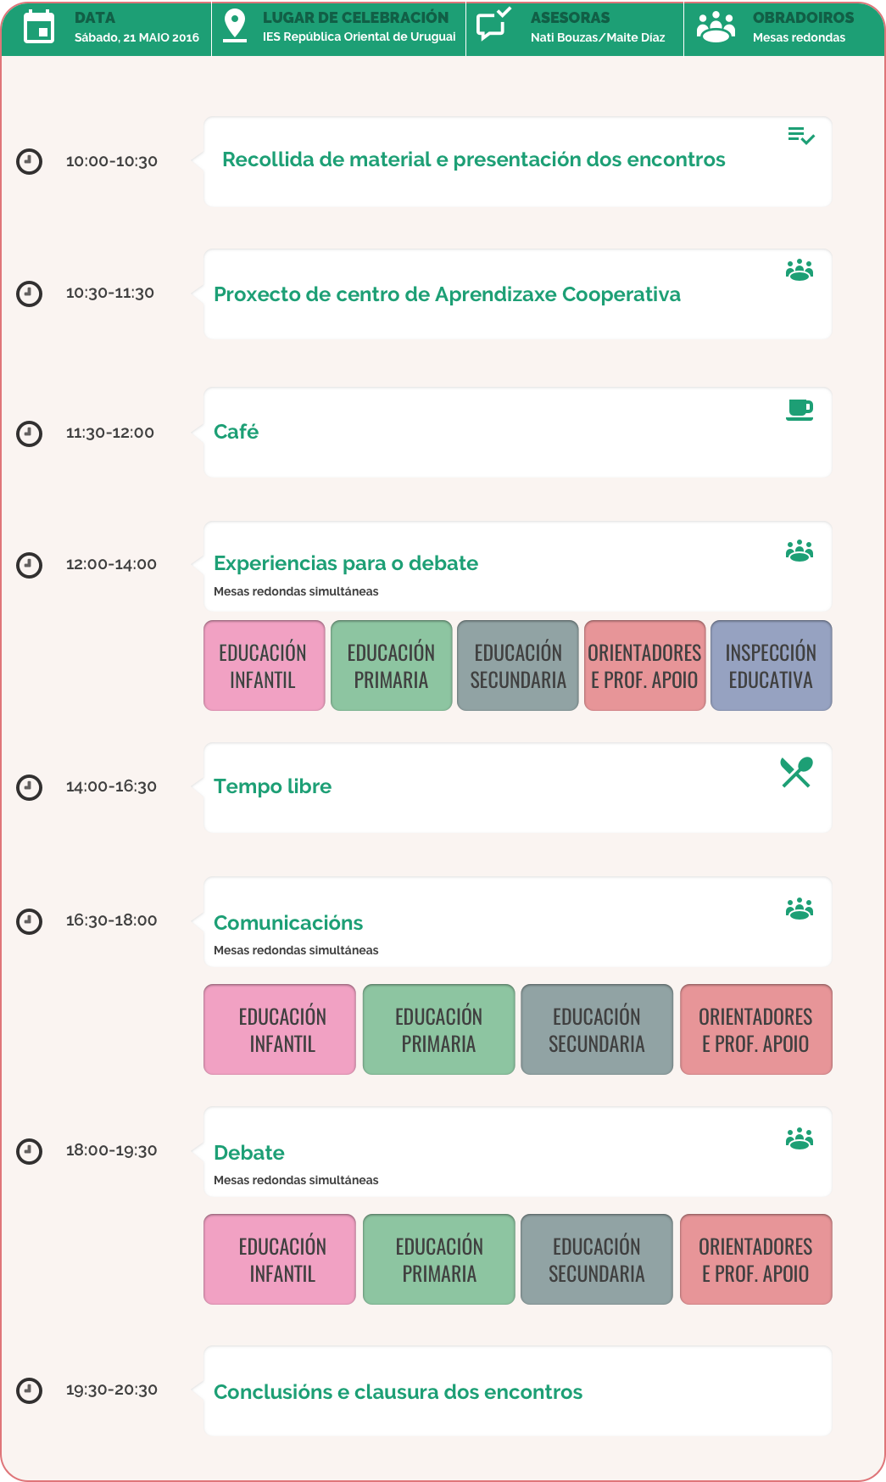The image size is (886, 1482).
Task: Click the calendar icon beside DATA
Action: click(x=39, y=28)
